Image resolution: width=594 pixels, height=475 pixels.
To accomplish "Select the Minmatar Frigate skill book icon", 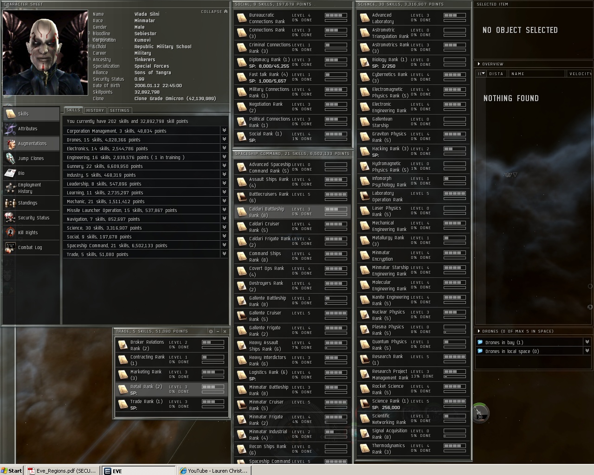I will coord(241,420).
